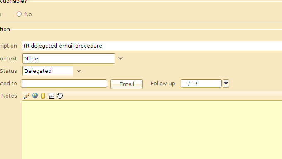Select the No radio button
The height and width of the screenshot is (159, 282).
click(x=19, y=14)
